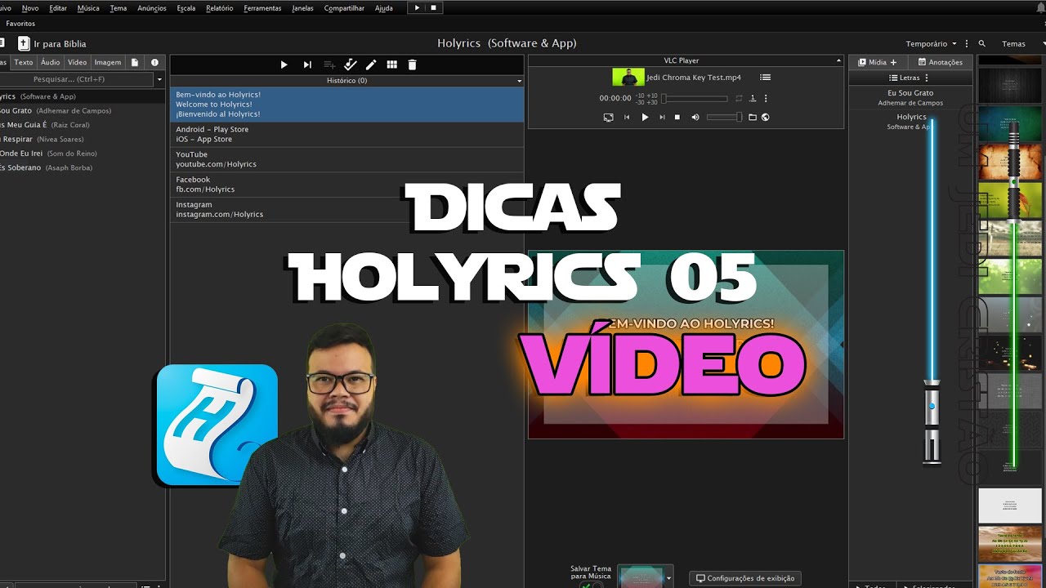Click Ir para Bíblia
The width and height of the screenshot is (1046, 588).
[60, 44]
